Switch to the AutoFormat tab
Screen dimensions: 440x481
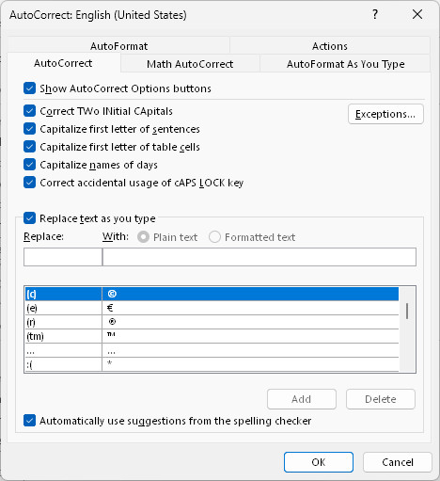click(118, 46)
